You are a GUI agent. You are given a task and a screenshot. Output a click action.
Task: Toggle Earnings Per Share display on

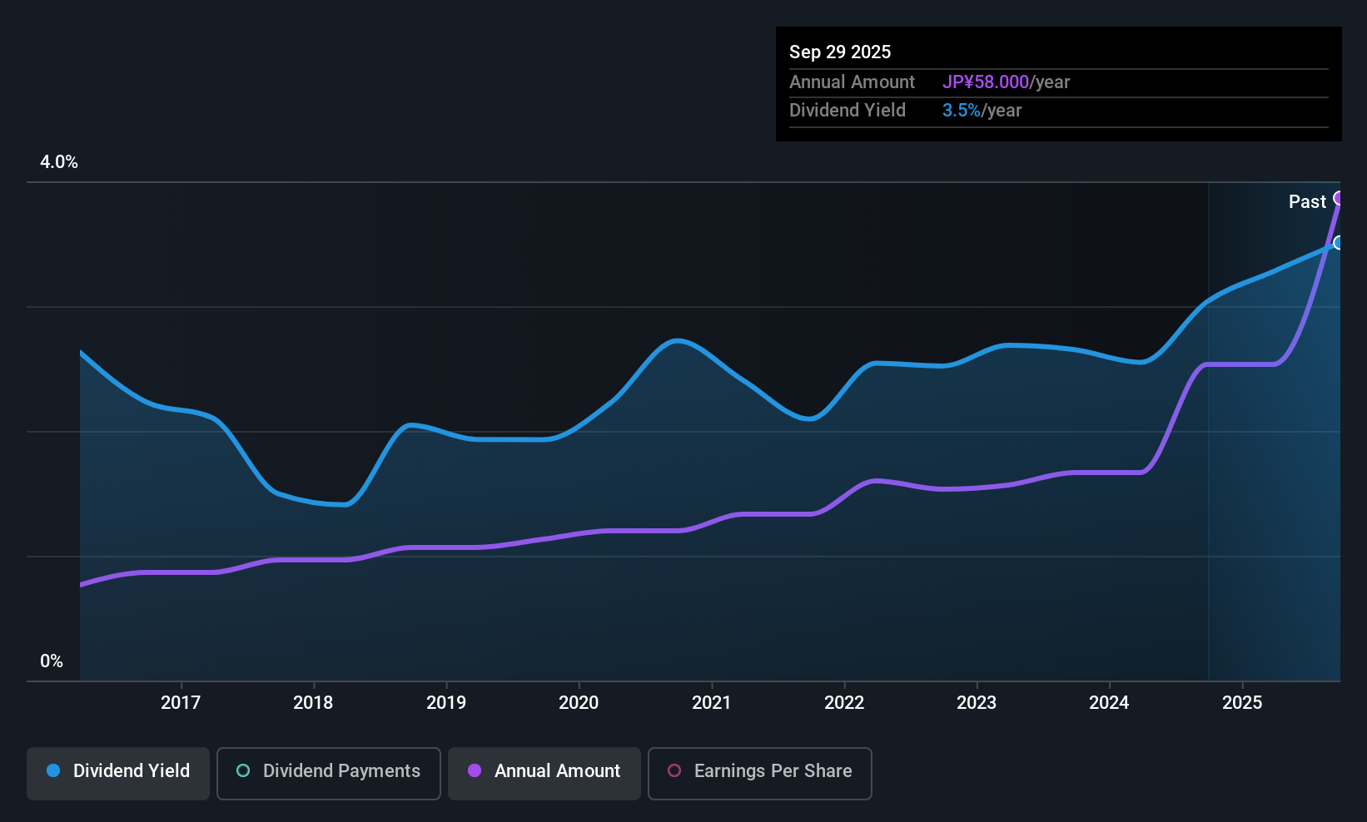[x=758, y=771]
